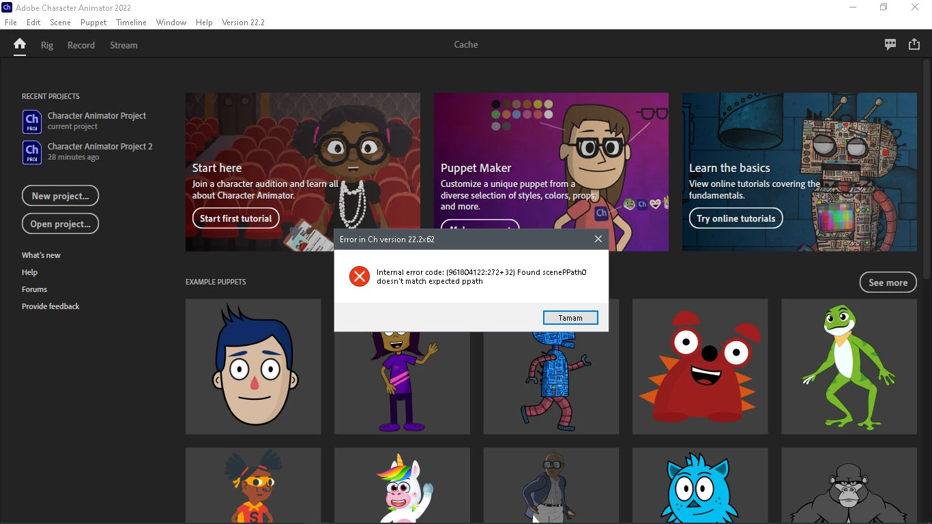Open the Forums link
The height and width of the screenshot is (524, 932).
coord(34,289)
